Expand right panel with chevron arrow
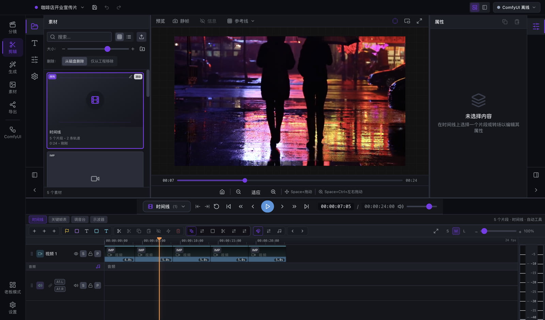The image size is (545, 320). [536, 190]
